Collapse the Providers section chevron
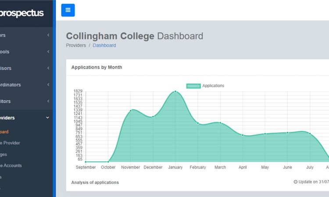Viewport: 329px width, 197px height. pyautogui.click(x=48, y=118)
